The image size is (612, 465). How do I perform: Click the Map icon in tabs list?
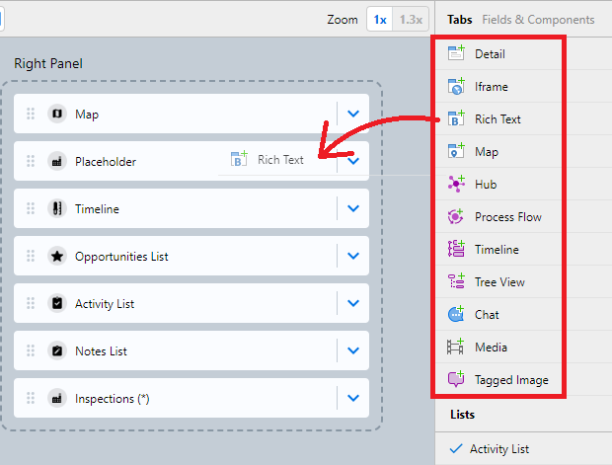[x=456, y=152]
